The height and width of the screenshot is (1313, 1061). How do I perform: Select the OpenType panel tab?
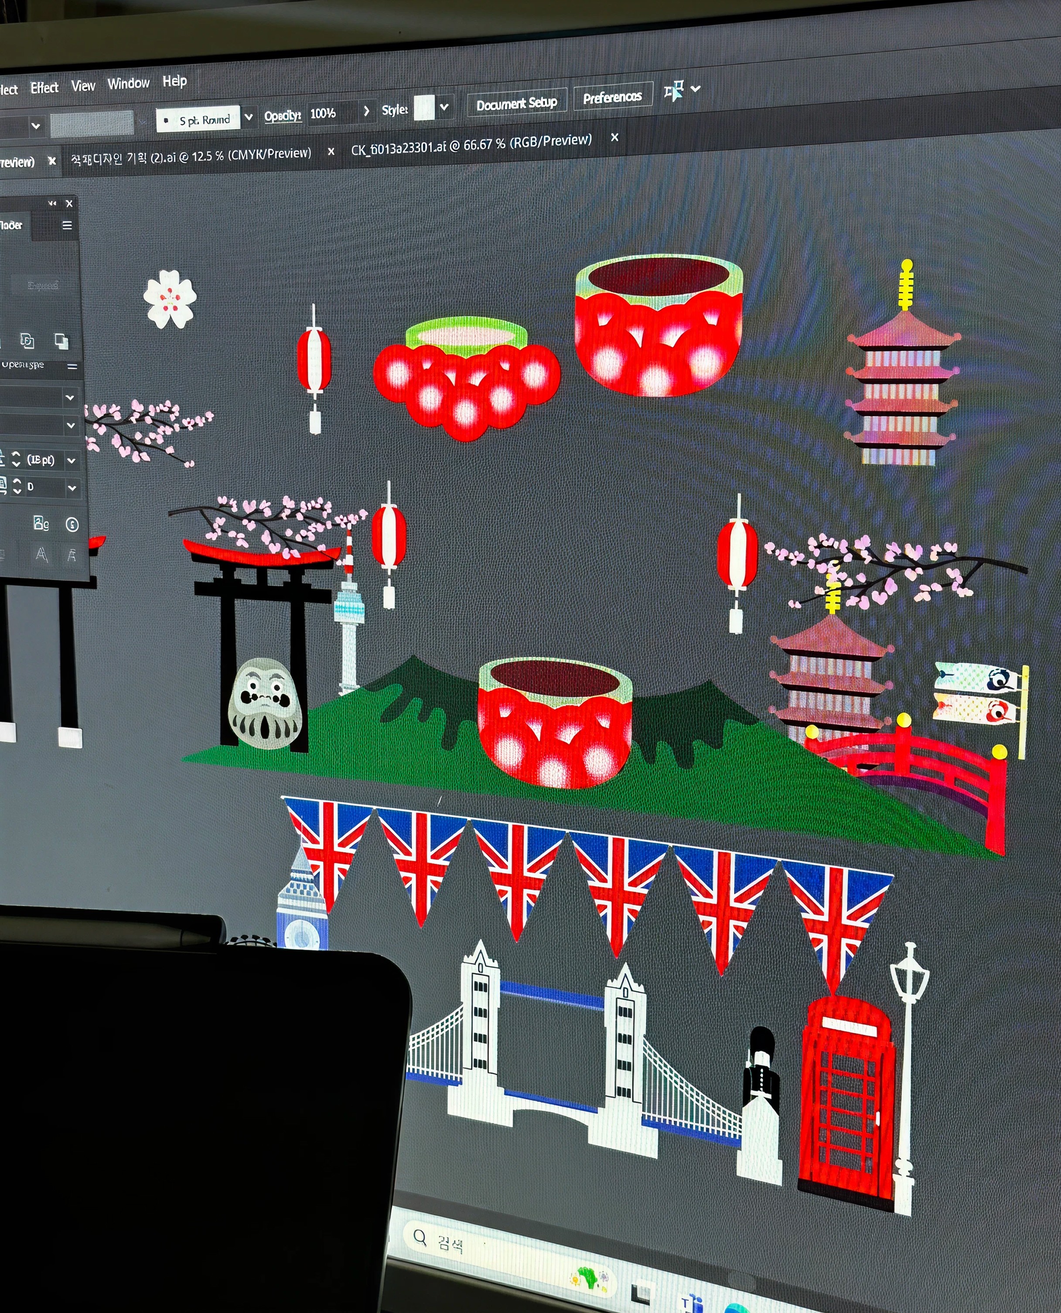[x=23, y=365]
